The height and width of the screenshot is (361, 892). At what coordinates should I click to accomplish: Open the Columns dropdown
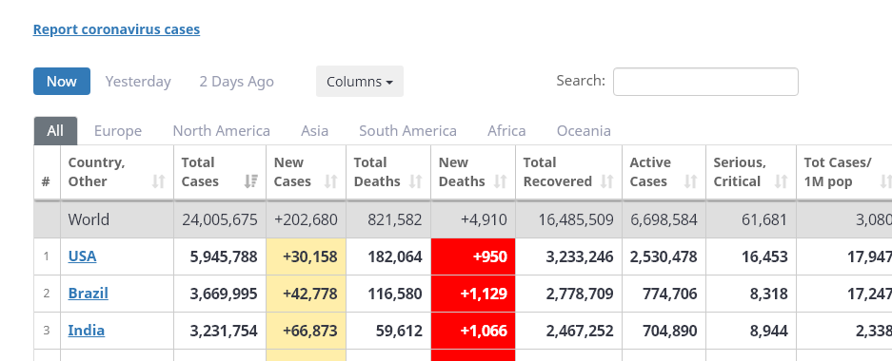(x=360, y=81)
